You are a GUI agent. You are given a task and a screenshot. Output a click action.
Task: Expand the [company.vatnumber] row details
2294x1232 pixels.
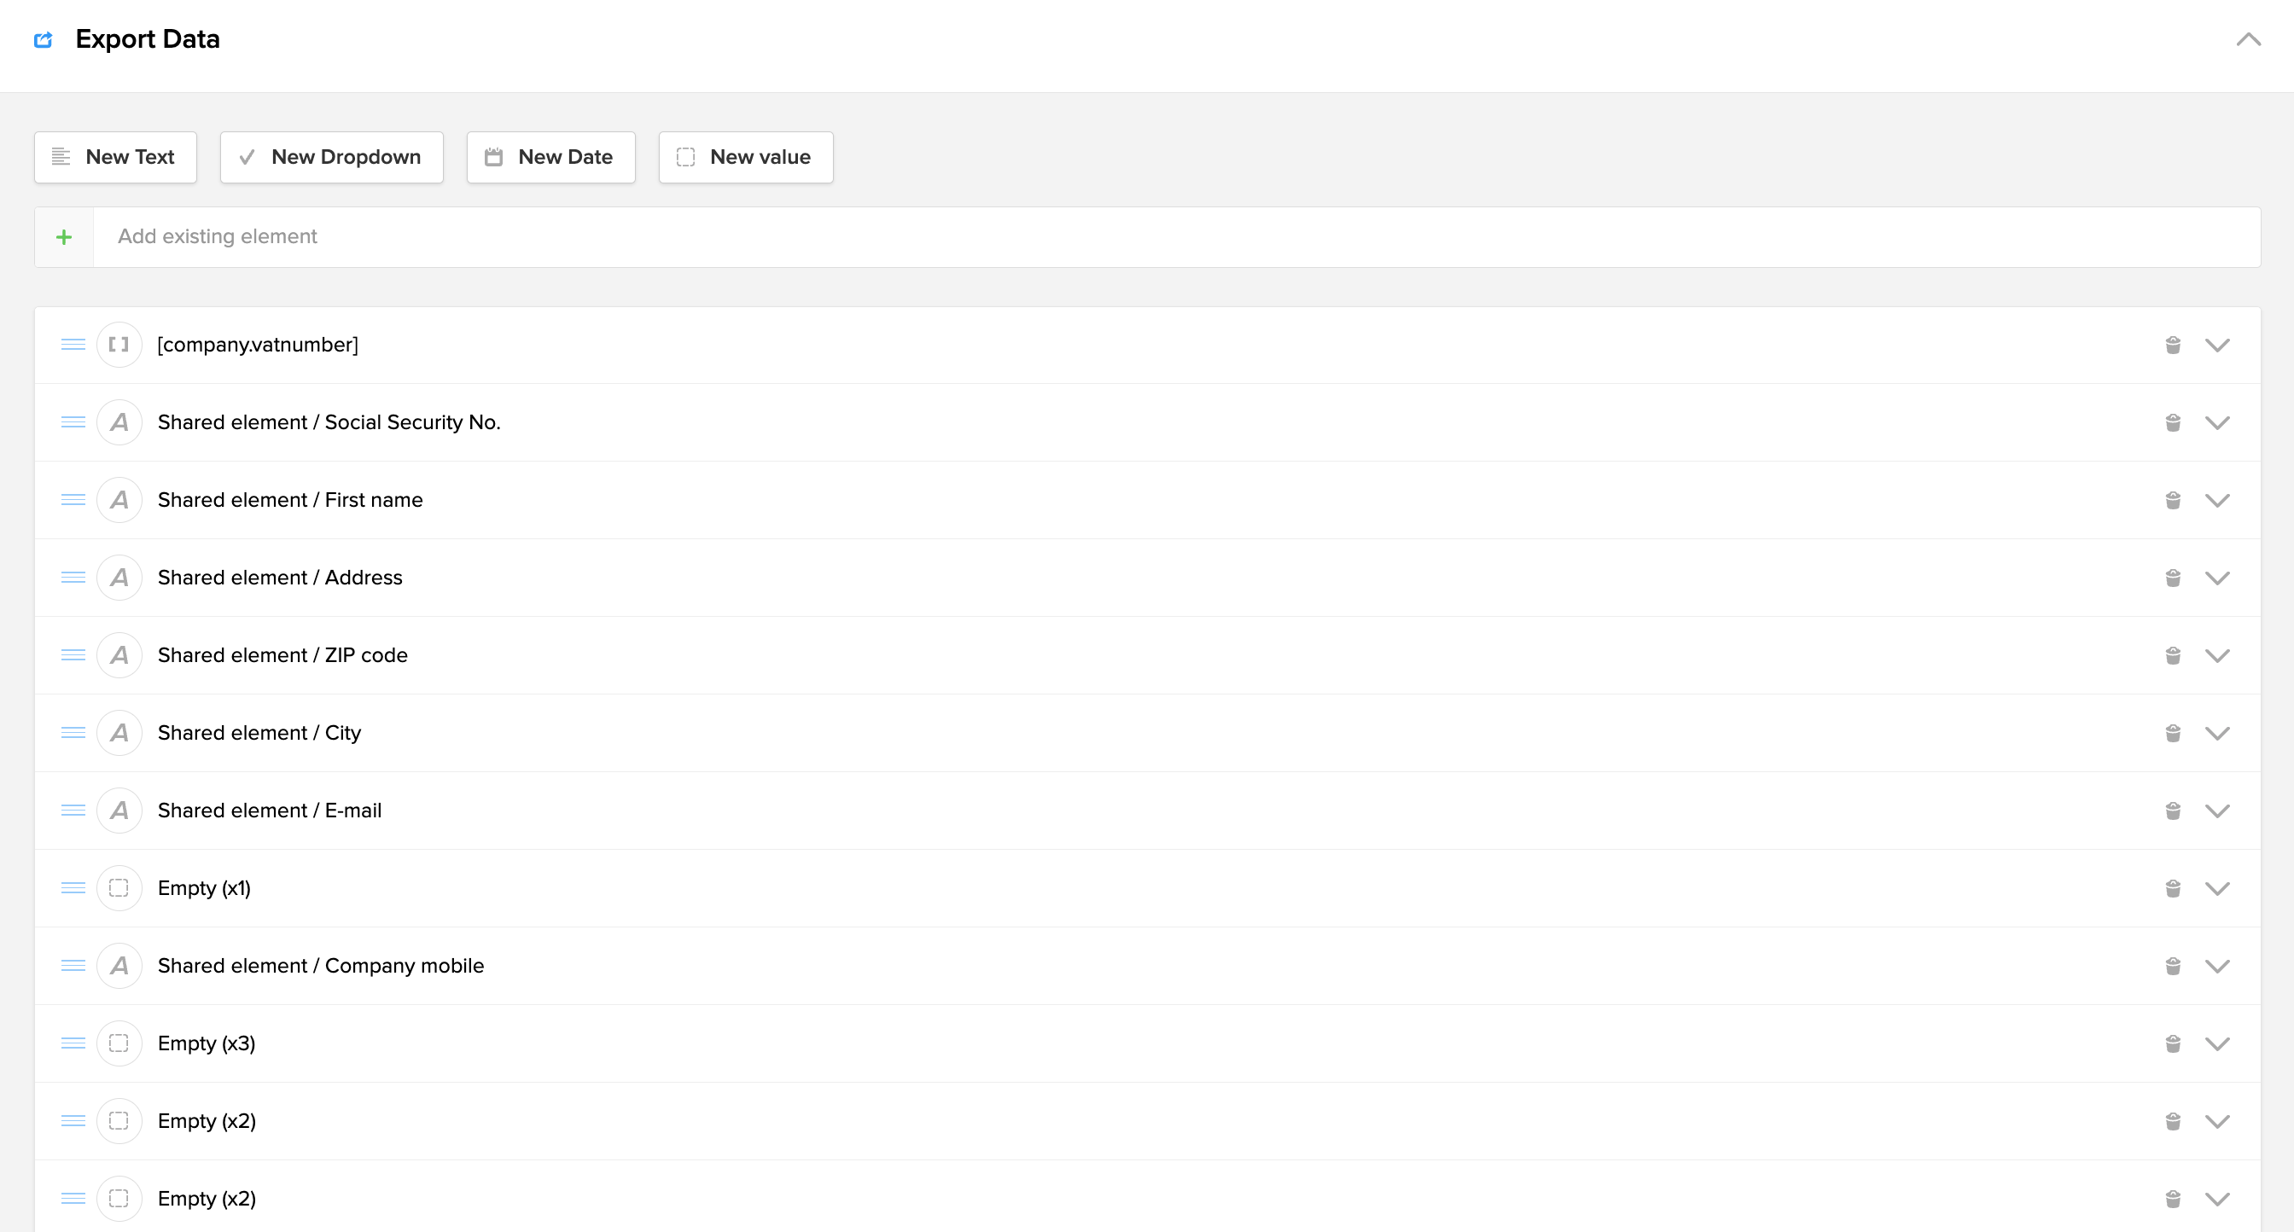click(2217, 346)
